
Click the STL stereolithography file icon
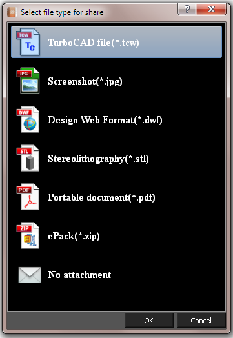pyautogui.click(x=28, y=158)
